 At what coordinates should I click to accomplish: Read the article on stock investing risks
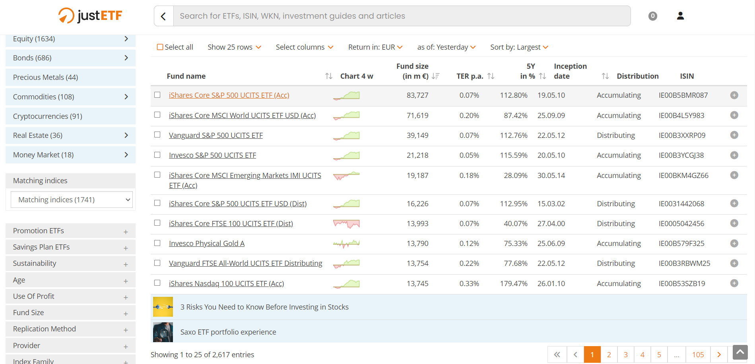coord(264,307)
